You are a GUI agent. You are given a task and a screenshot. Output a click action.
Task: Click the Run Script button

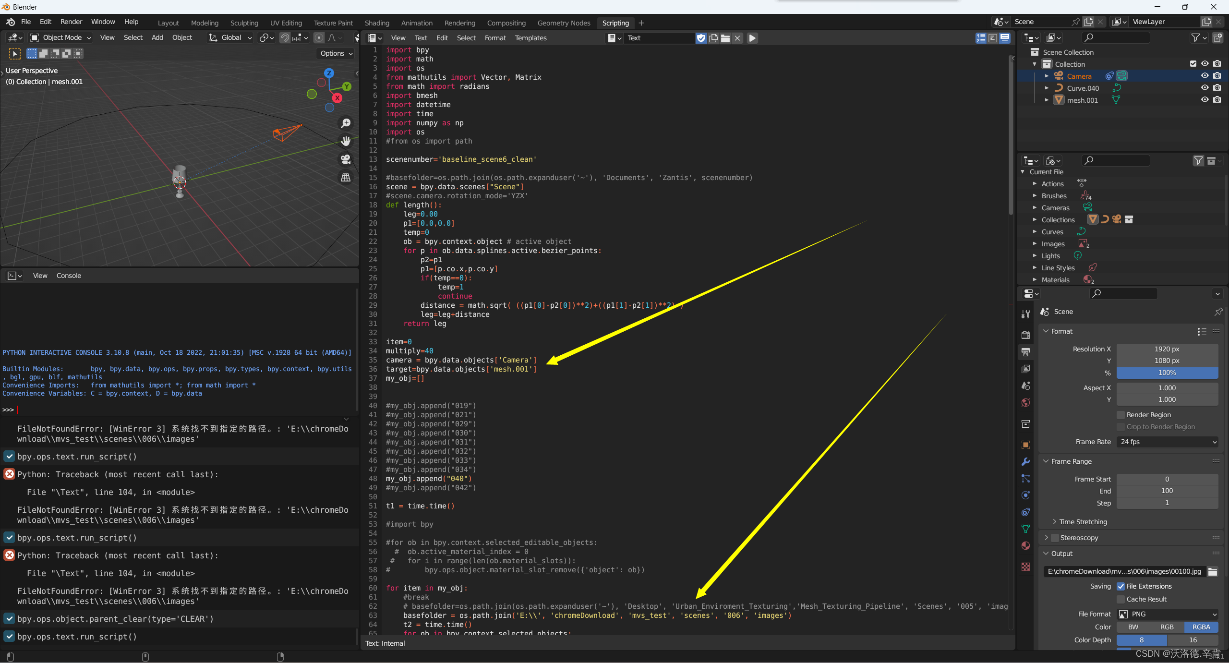click(752, 37)
